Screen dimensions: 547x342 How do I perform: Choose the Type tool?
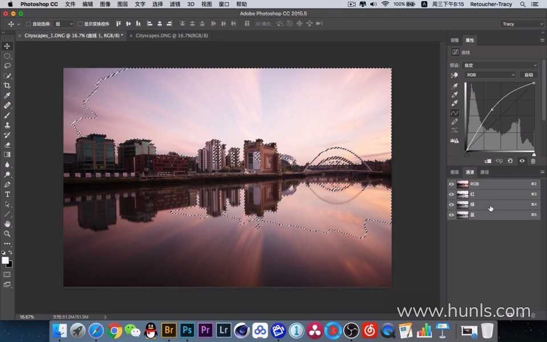(x=7, y=194)
